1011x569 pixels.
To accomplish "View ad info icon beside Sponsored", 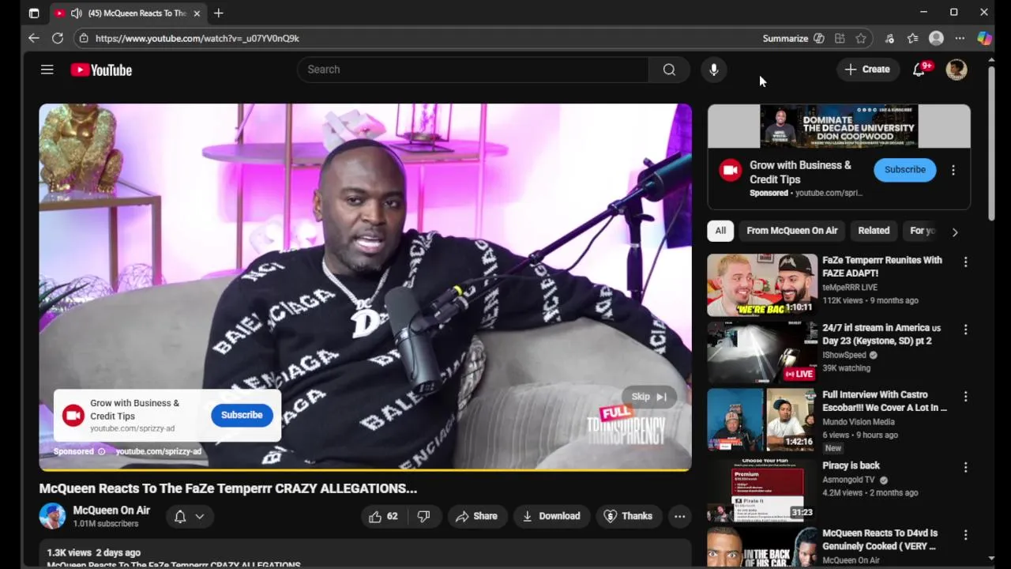I will 101,451.
